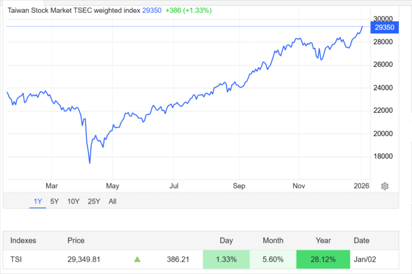
Task: Click the 28.12% yearly change cell
Action: click(323, 259)
